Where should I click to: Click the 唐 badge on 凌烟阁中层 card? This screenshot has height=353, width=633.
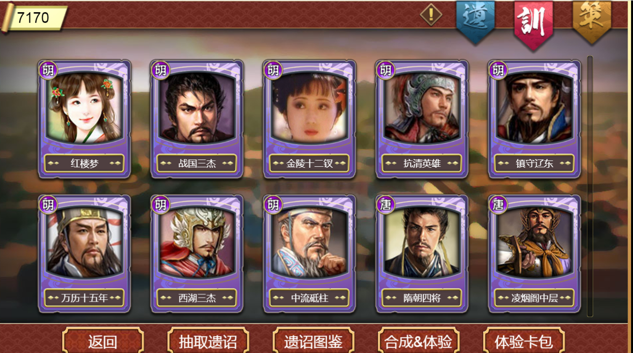click(x=498, y=205)
